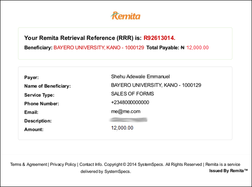Click the Service Type: label
Screen dimensions: 252x187
pyautogui.click(x=40, y=95)
